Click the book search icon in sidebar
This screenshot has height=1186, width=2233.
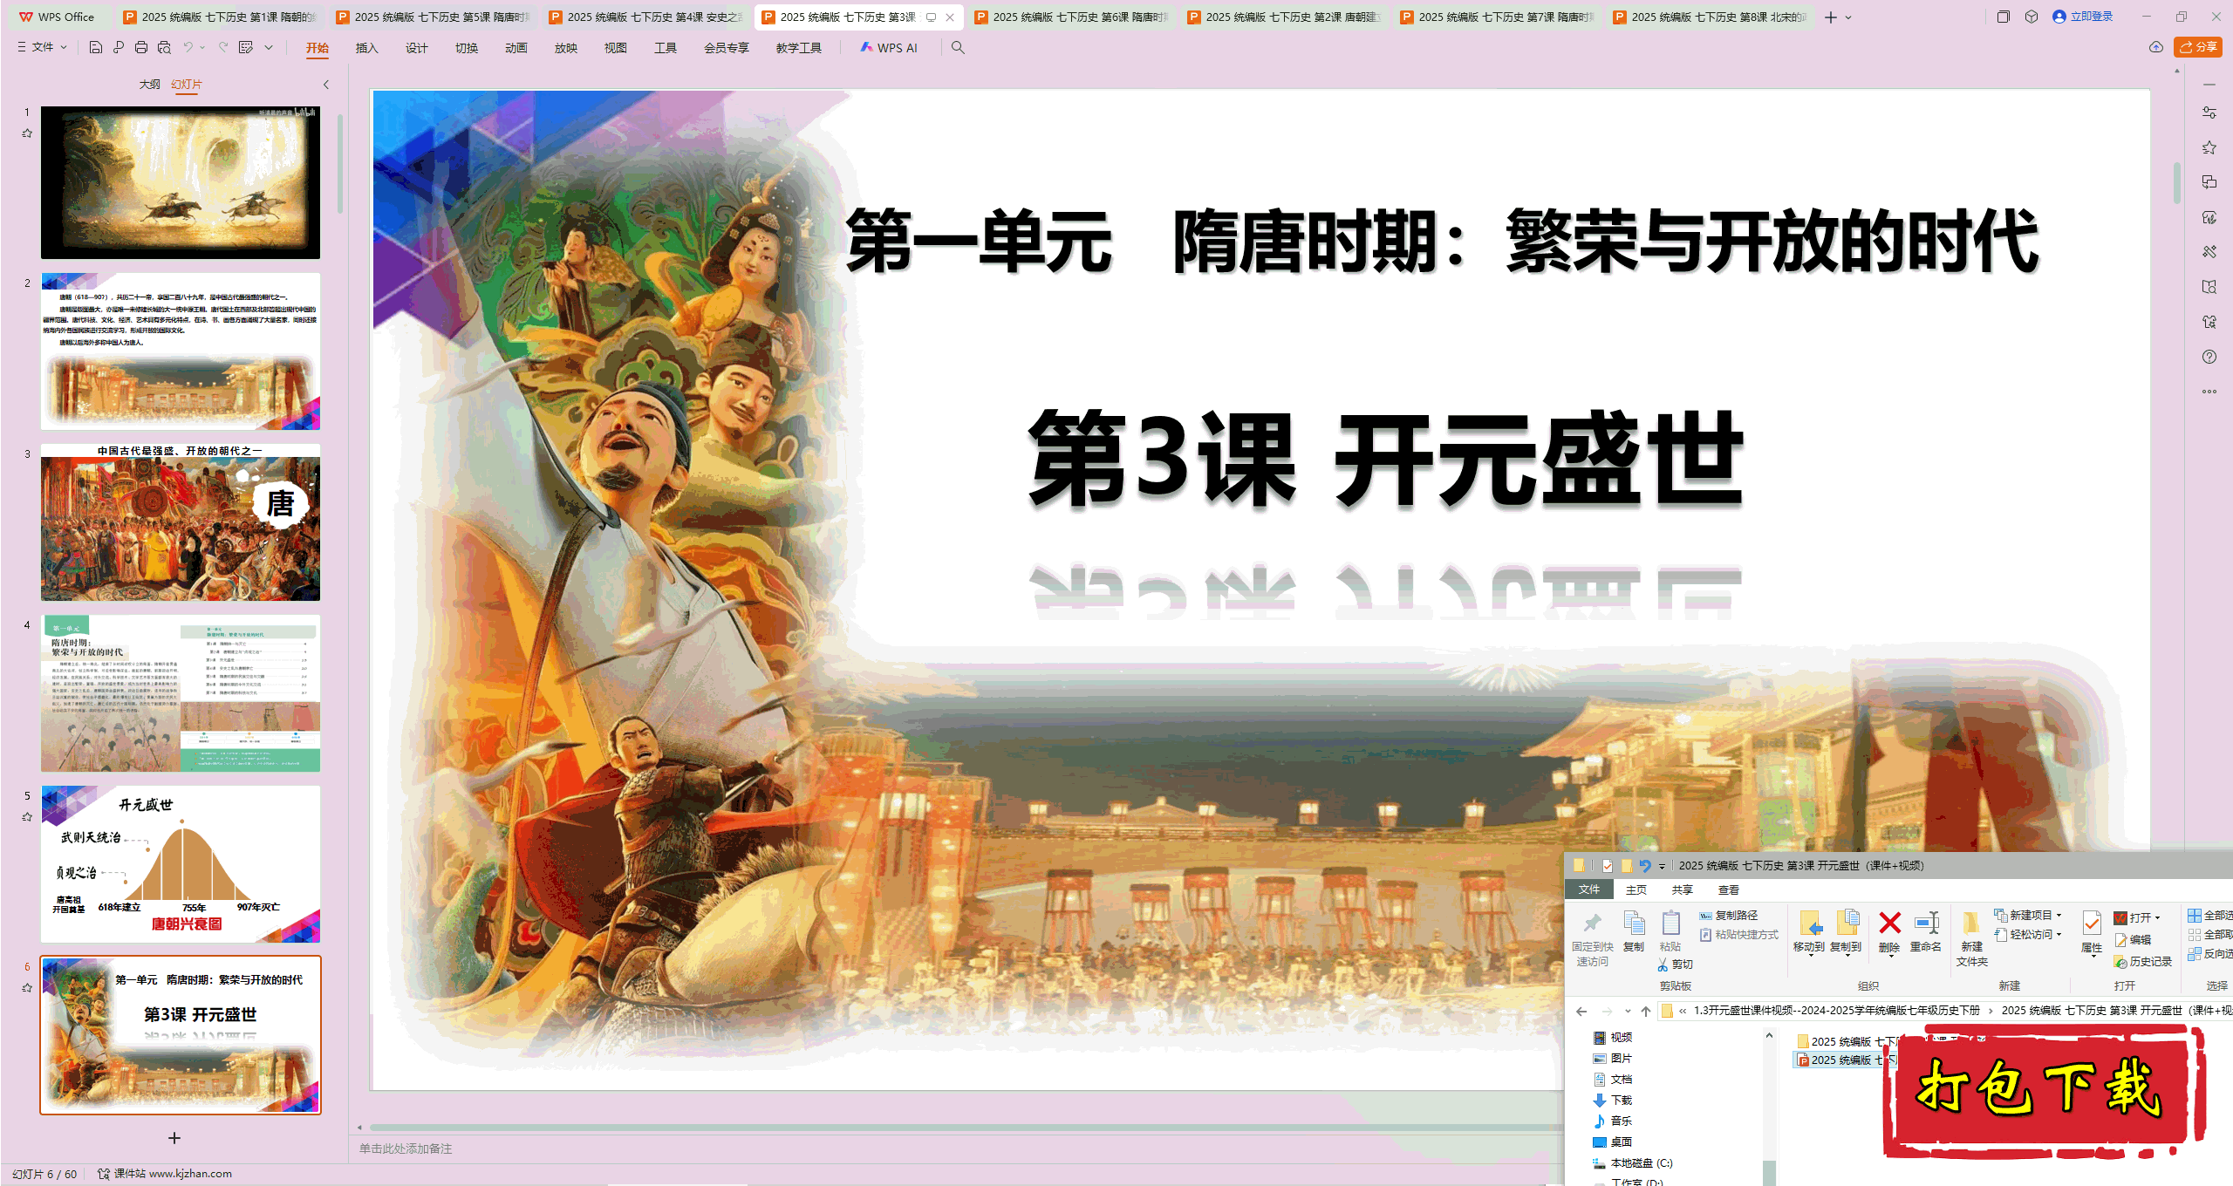[2209, 287]
